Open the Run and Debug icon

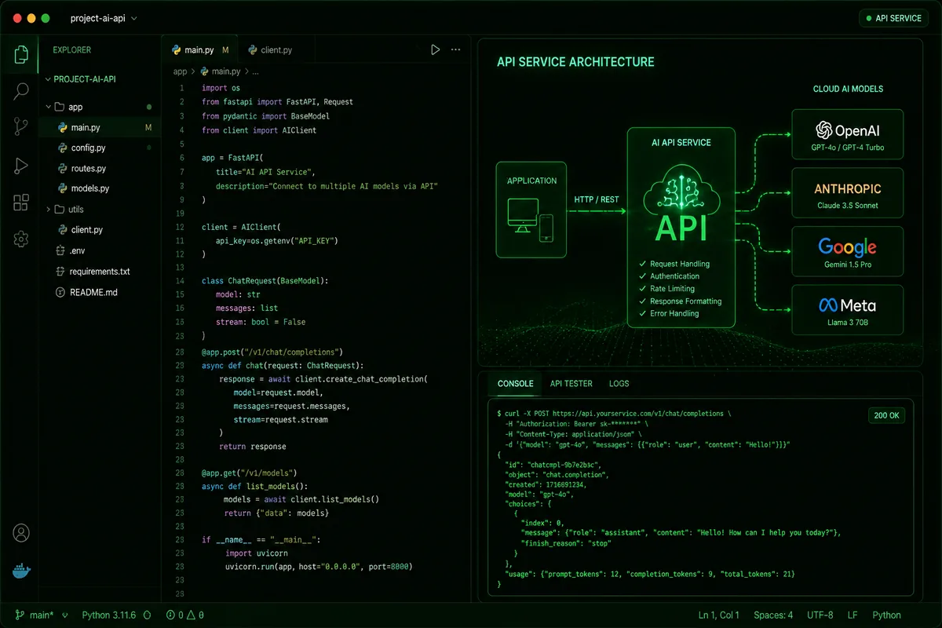(21, 166)
